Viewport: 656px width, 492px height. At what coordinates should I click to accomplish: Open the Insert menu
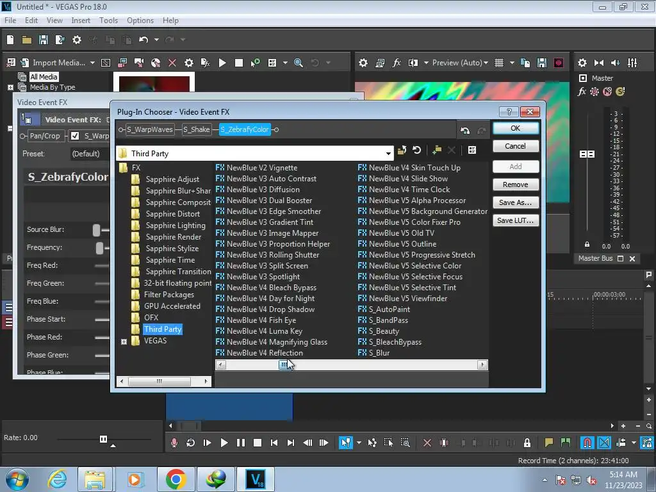tap(81, 20)
